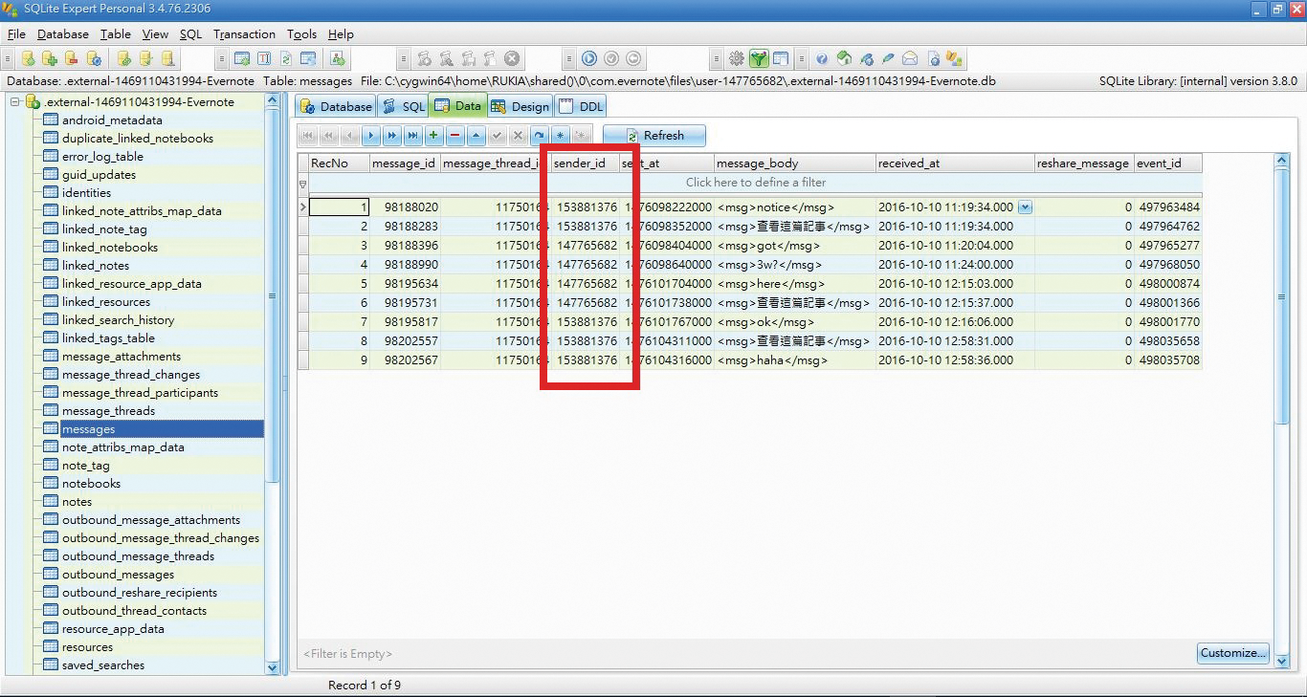Open the Customize filter button
This screenshot has height=697, width=1307.
1232,653
